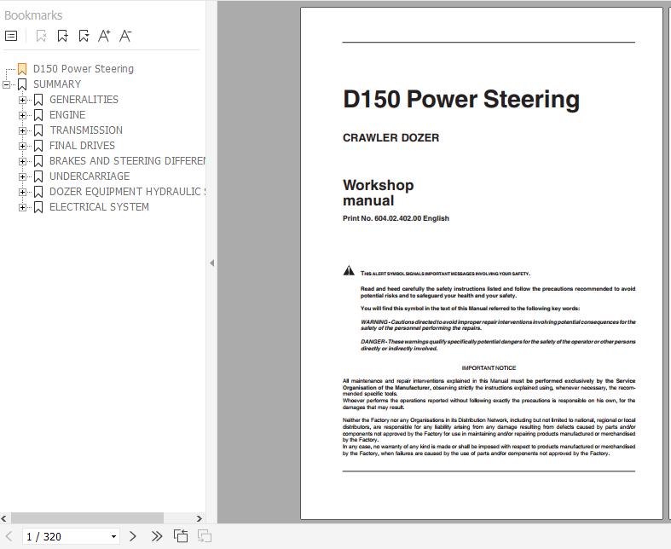Open the ENGINE bookmark

[x=67, y=115]
